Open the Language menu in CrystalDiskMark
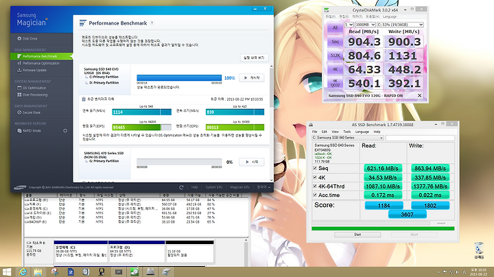This screenshot has width=494, height=277. click(x=390, y=16)
